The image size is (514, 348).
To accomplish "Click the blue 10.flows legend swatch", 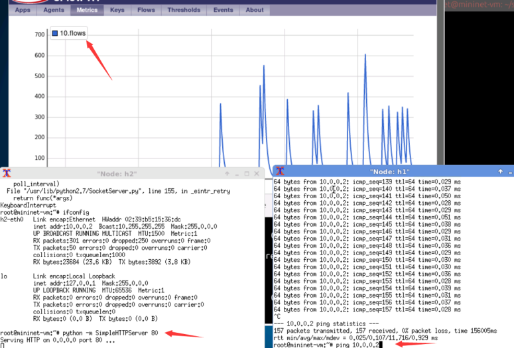I will click(55, 33).
